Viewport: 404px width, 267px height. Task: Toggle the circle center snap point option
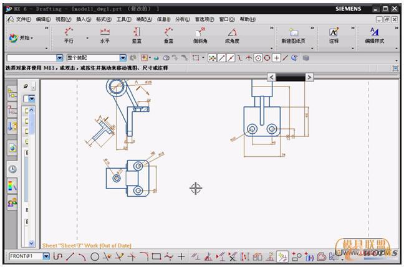click(257, 58)
